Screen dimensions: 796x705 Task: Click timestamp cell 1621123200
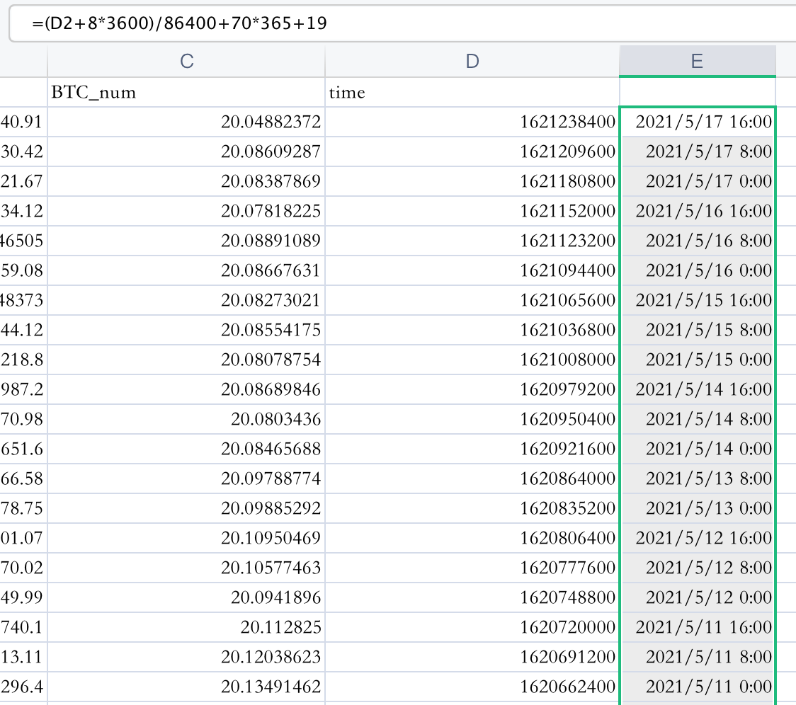tap(472, 241)
